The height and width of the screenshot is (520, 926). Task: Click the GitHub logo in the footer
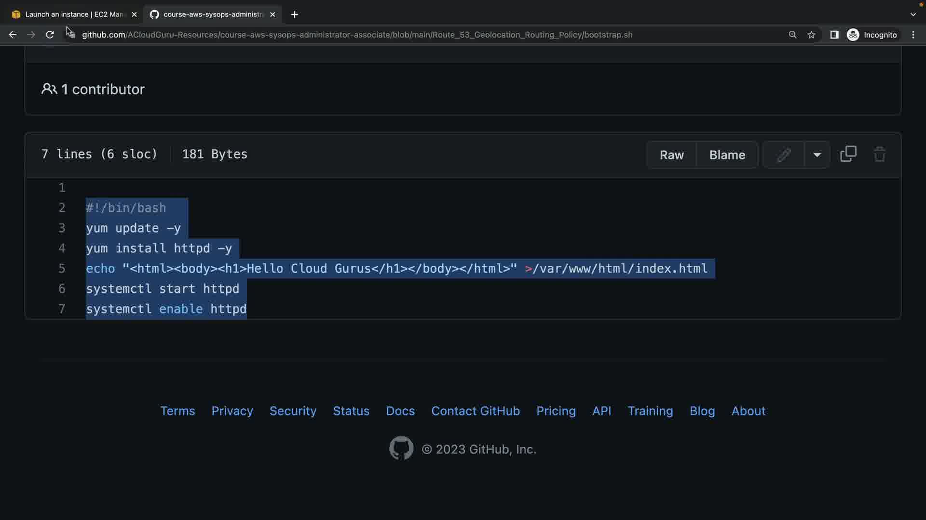[401, 448]
